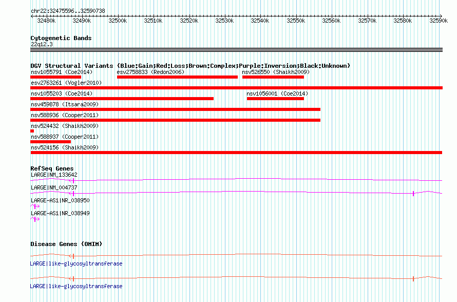Screen dimensions: 457x302
Task: Click the LARGE|NM_133642 gene label
Action: pyautogui.click(x=54, y=175)
